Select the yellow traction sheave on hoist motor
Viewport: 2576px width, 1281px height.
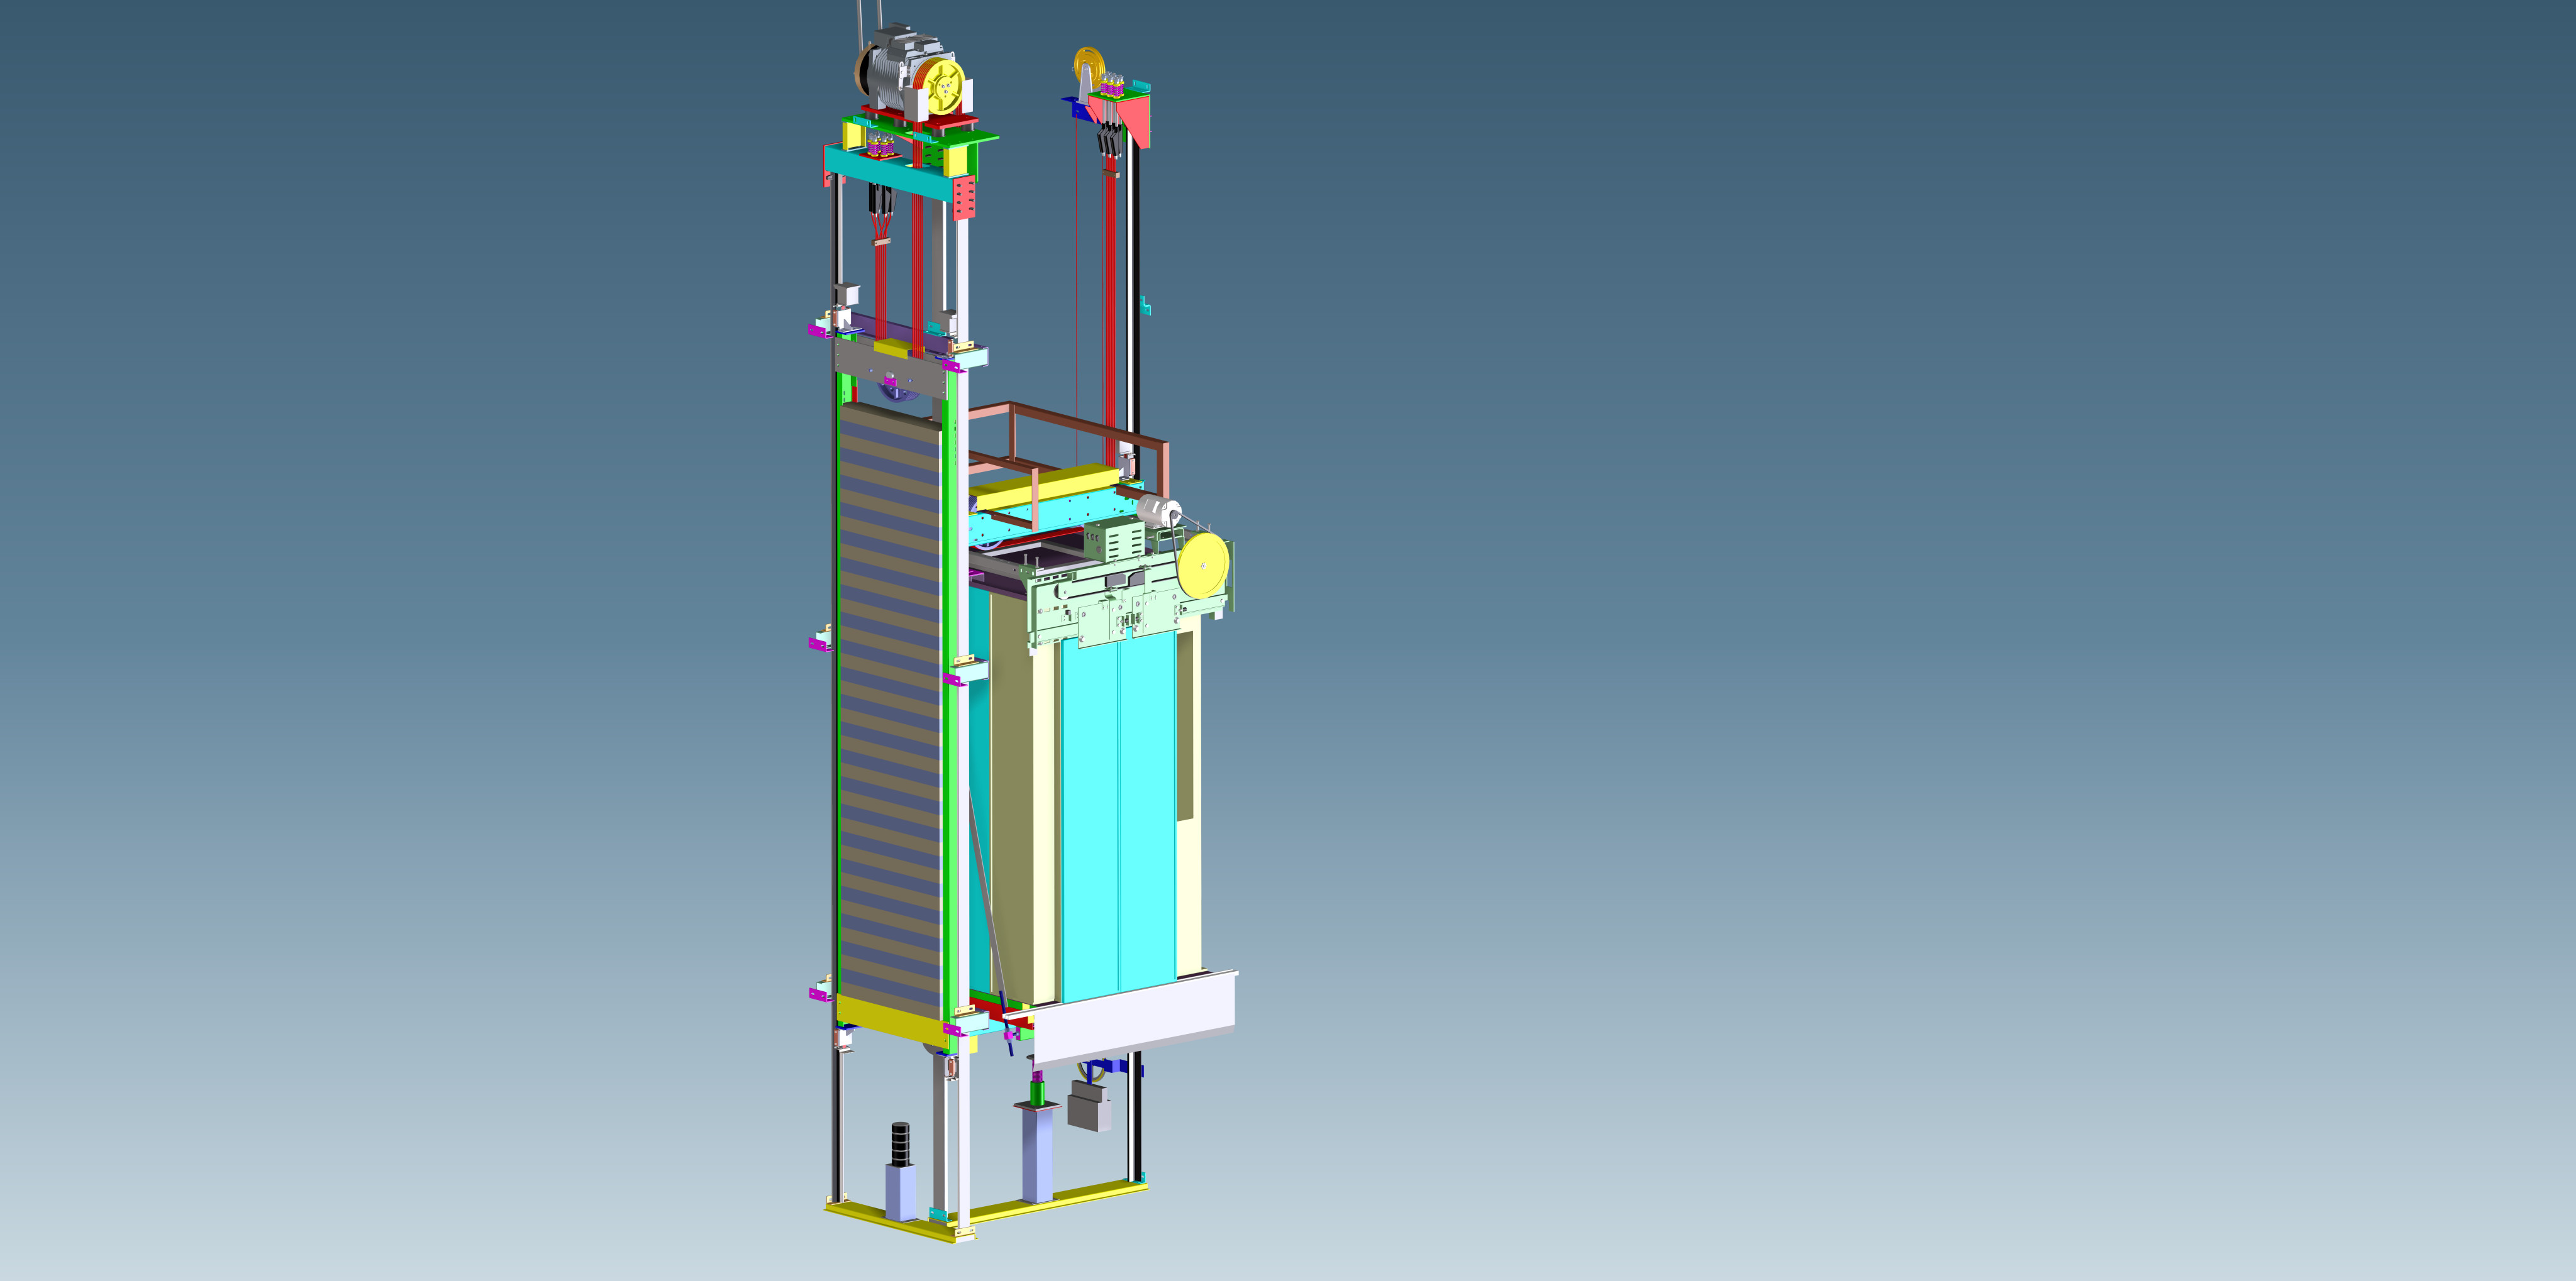point(944,87)
